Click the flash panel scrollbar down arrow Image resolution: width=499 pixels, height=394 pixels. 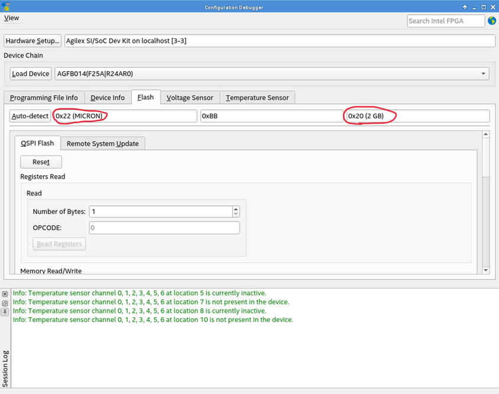tap(485, 270)
